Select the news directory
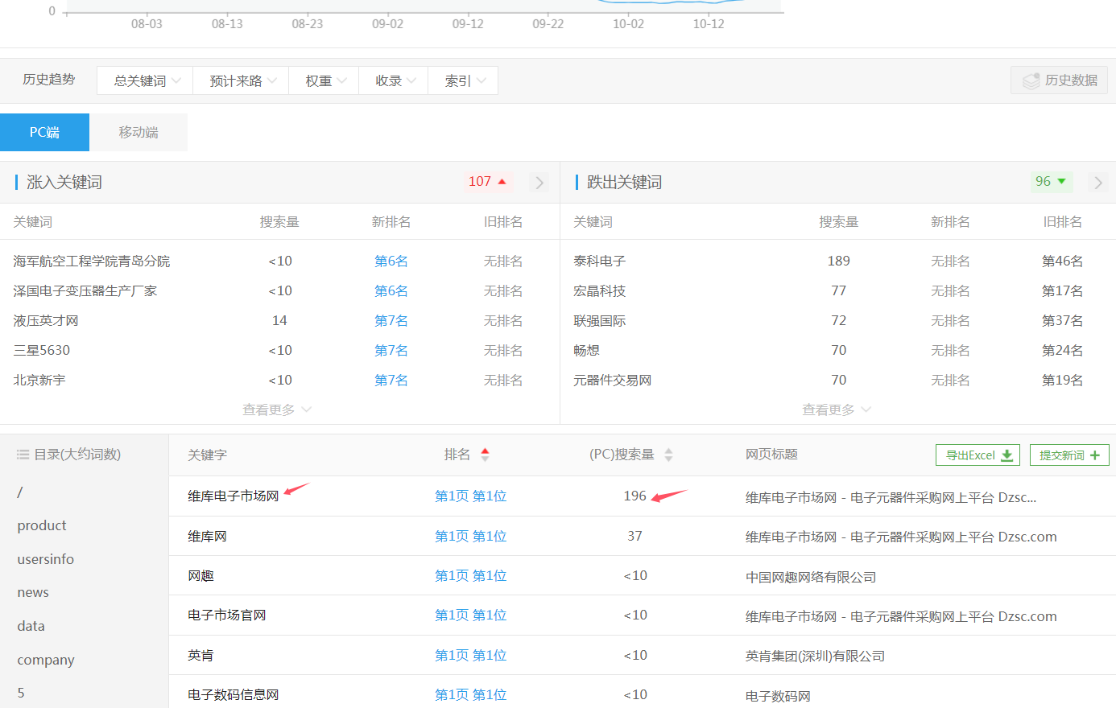1116x708 pixels. tap(33, 592)
